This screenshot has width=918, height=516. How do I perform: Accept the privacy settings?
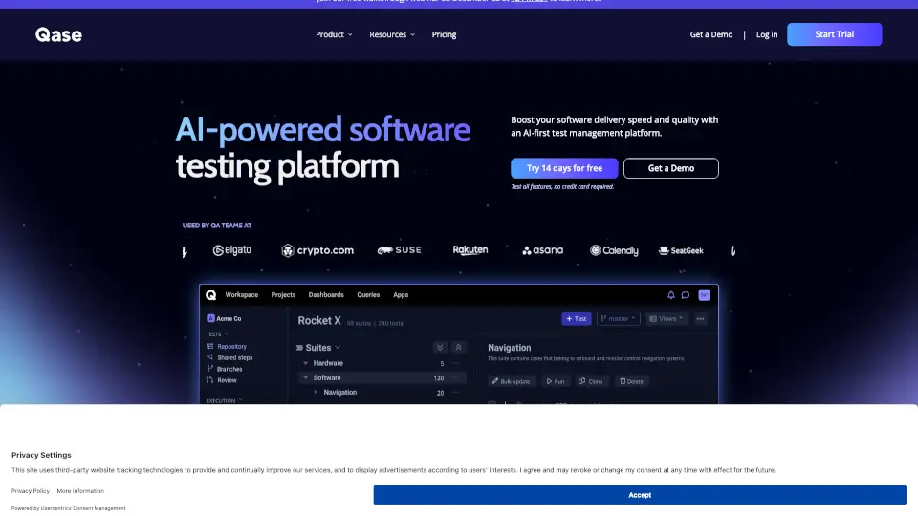640,495
